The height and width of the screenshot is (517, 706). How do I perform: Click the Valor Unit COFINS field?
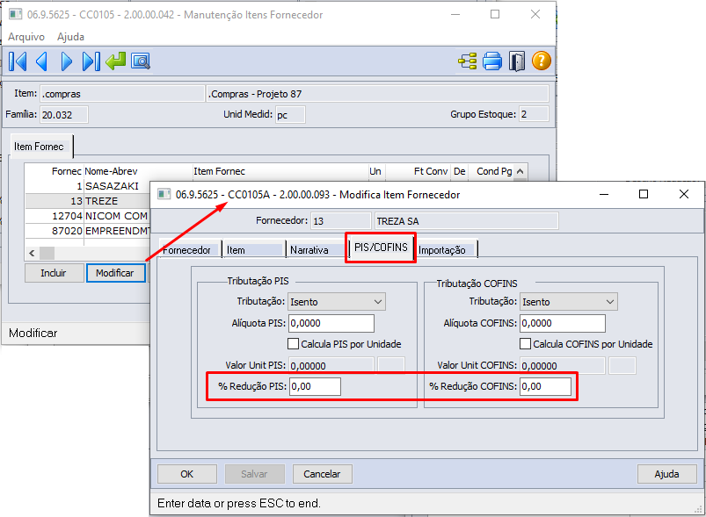coord(563,365)
